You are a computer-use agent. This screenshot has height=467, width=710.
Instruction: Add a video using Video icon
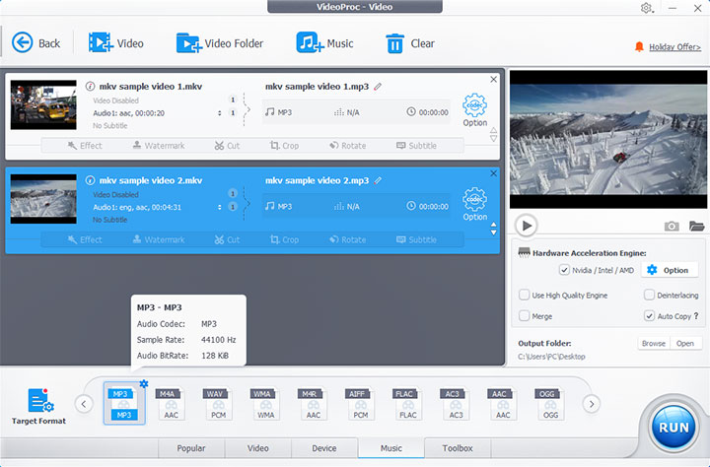tap(102, 42)
